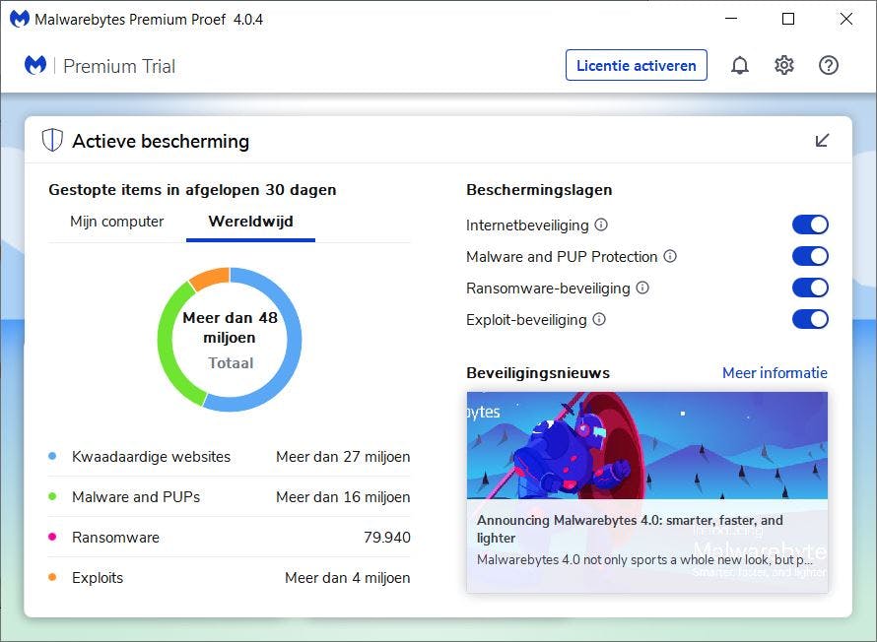This screenshot has width=877, height=642.
Task: Select the Malware and PUPs row label
Action: 136,496
